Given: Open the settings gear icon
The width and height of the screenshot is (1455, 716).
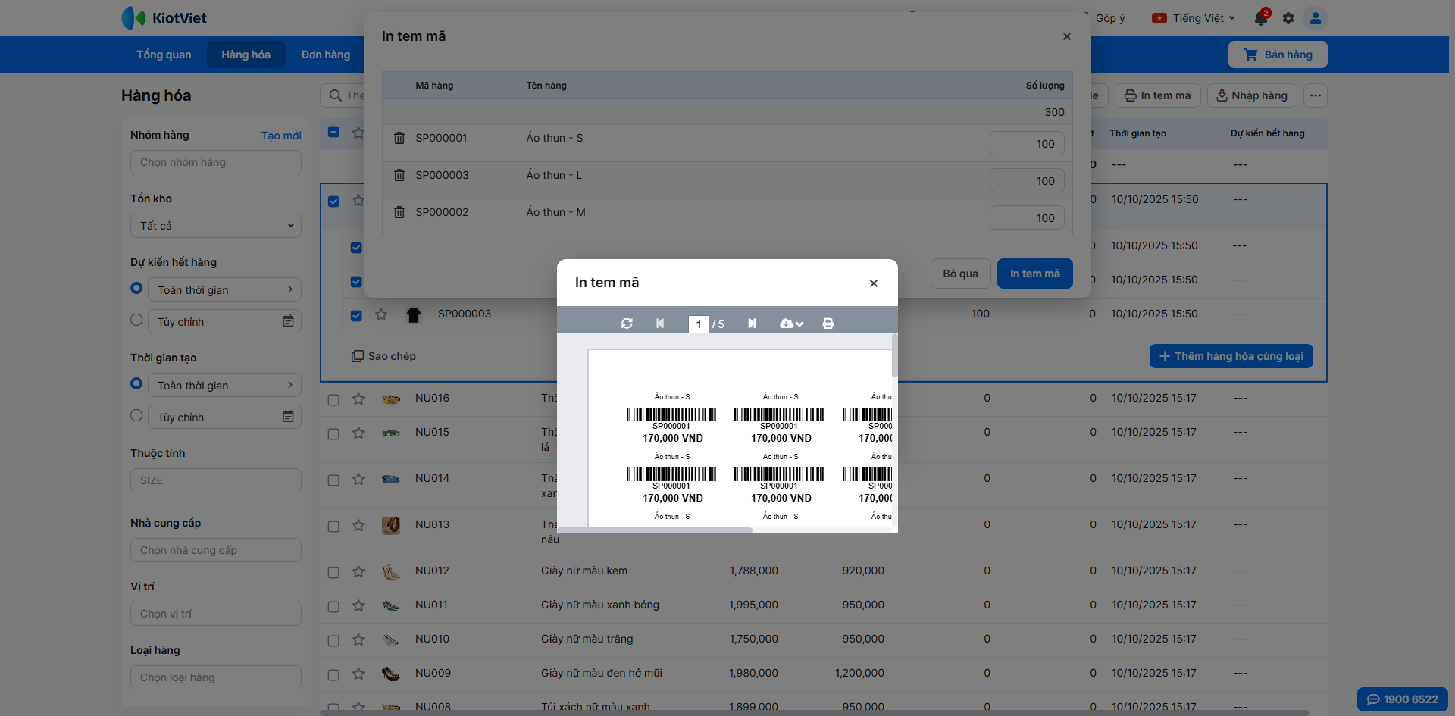Looking at the screenshot, I should coord(1288,18).
